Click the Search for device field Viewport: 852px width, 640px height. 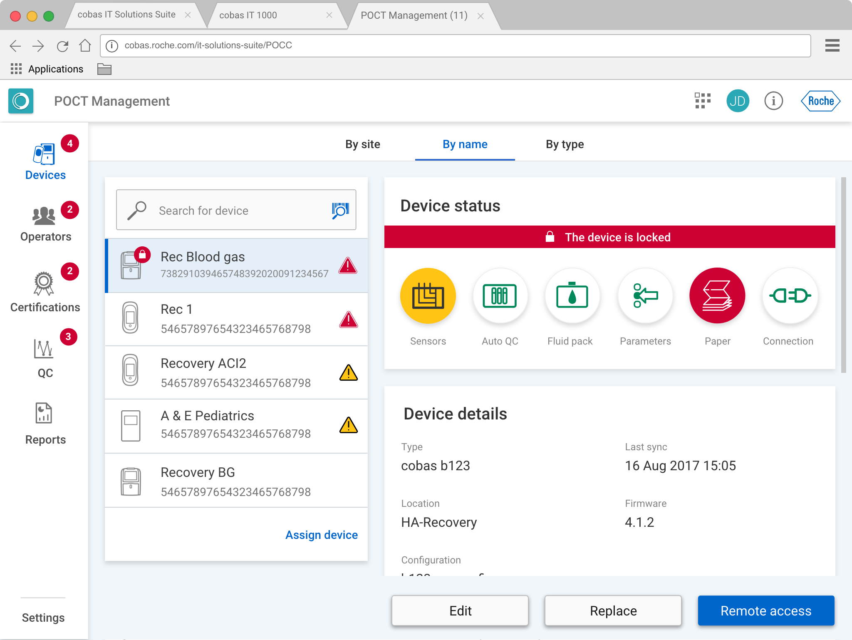[x=237, y=210]
